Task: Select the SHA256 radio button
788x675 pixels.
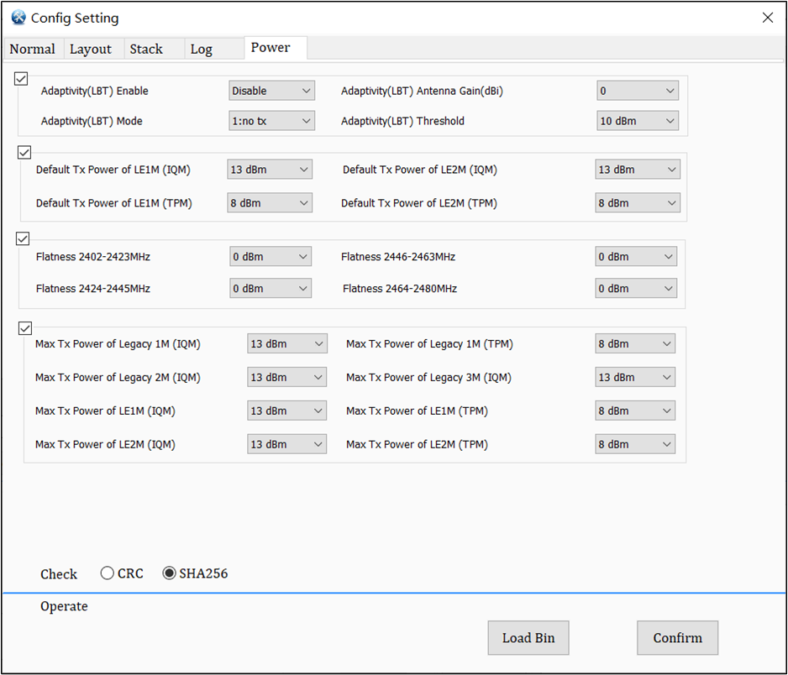Action: 169,573
